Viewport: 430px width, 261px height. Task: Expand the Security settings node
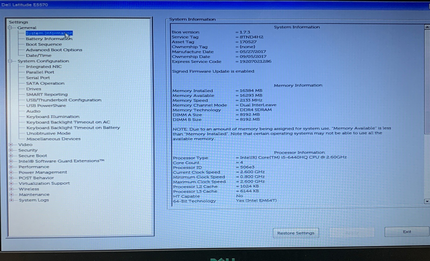pyautogui.click(x=11, y=150)
